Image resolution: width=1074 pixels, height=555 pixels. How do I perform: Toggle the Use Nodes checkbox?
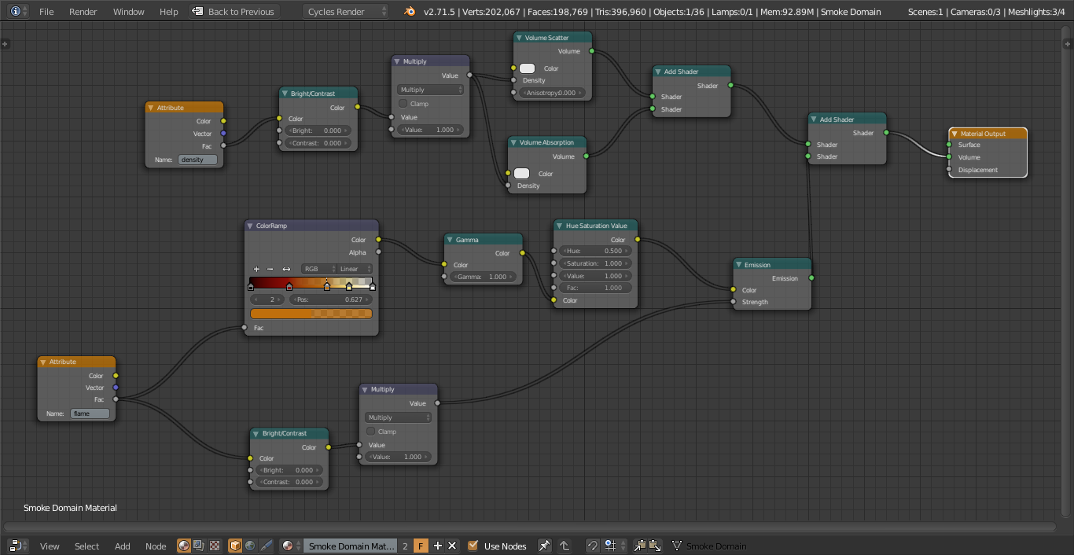473,546
